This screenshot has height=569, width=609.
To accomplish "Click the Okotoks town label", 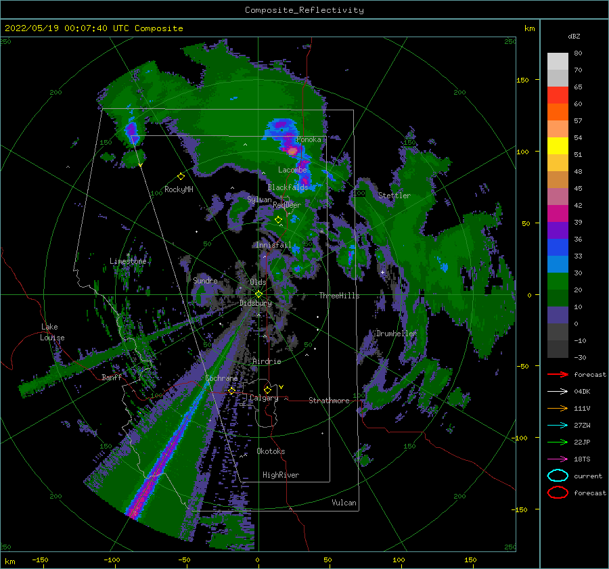I will [x=271, y=451].
